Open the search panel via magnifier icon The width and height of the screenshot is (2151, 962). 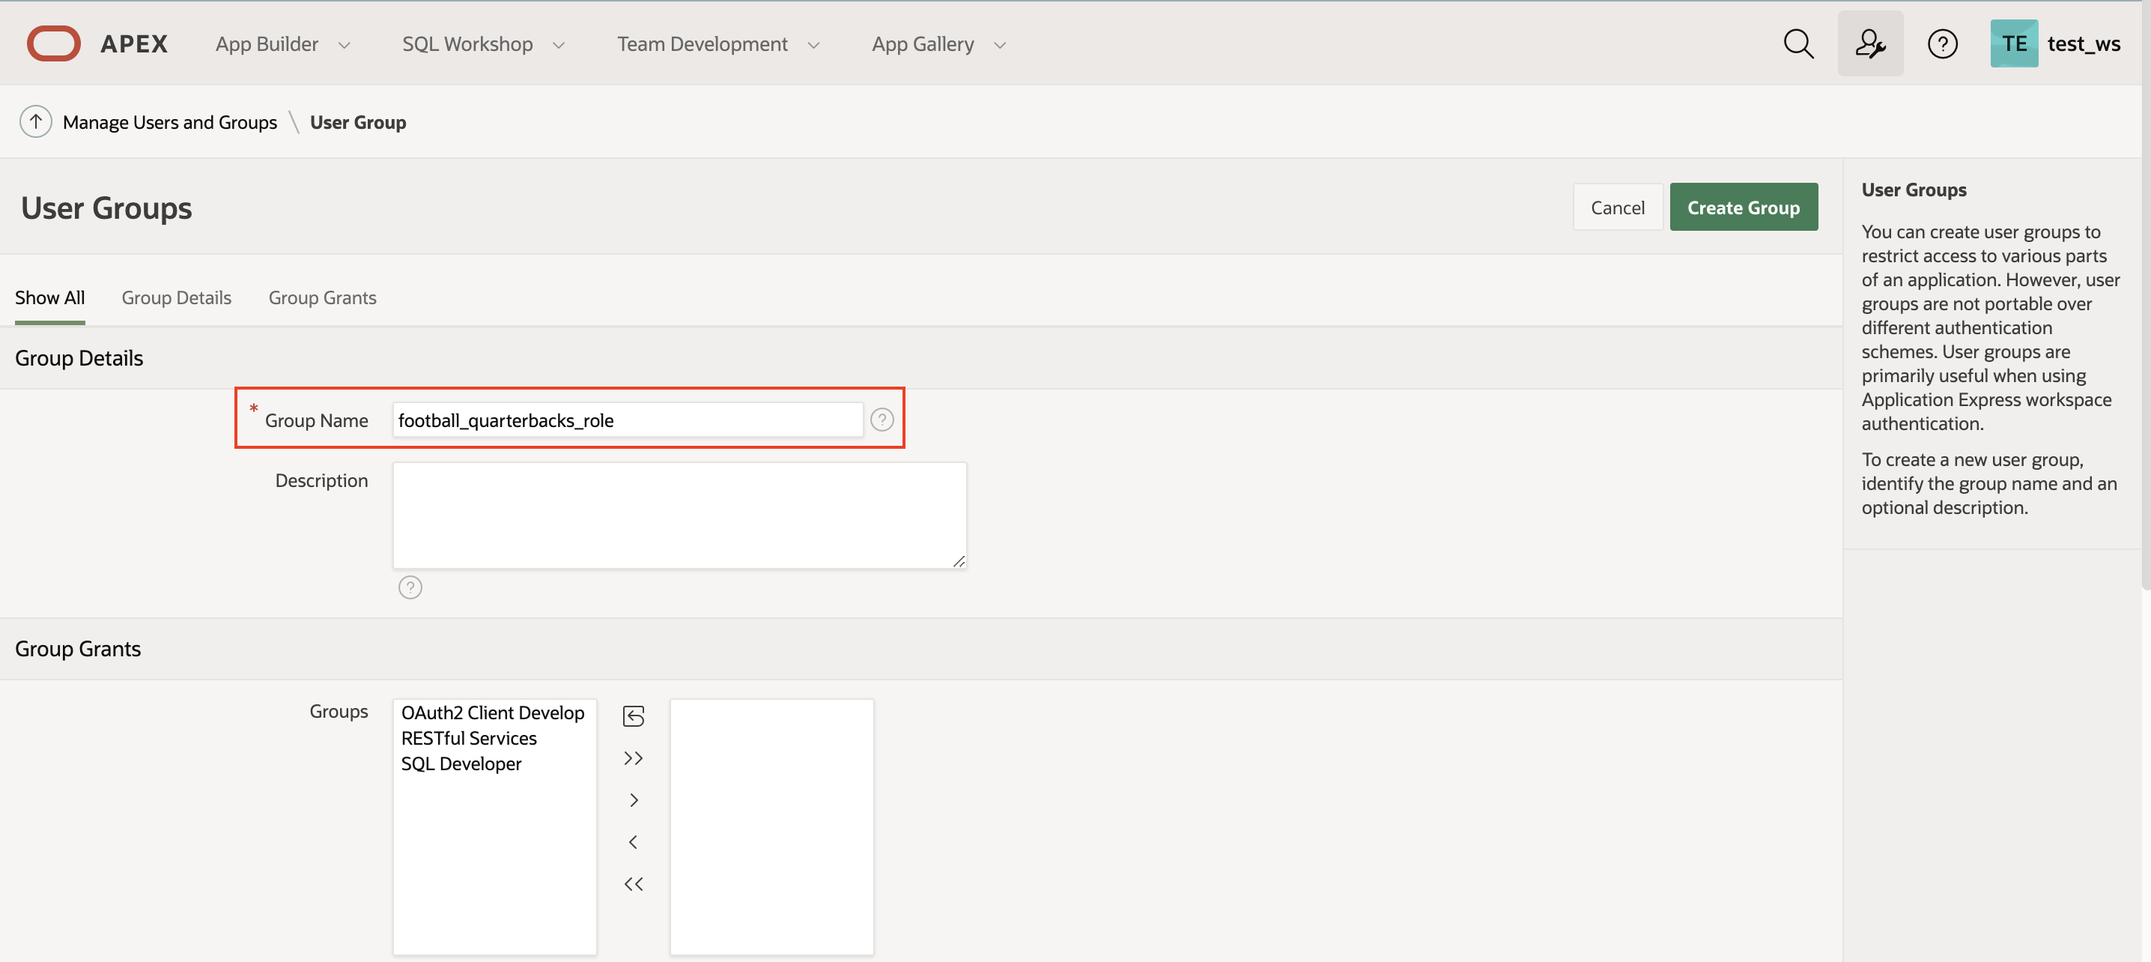click(x=1799, y=43)
